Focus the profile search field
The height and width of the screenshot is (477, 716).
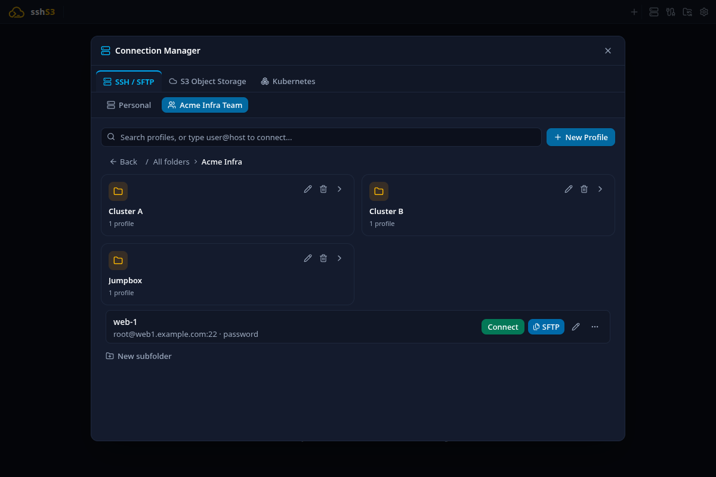321,137
